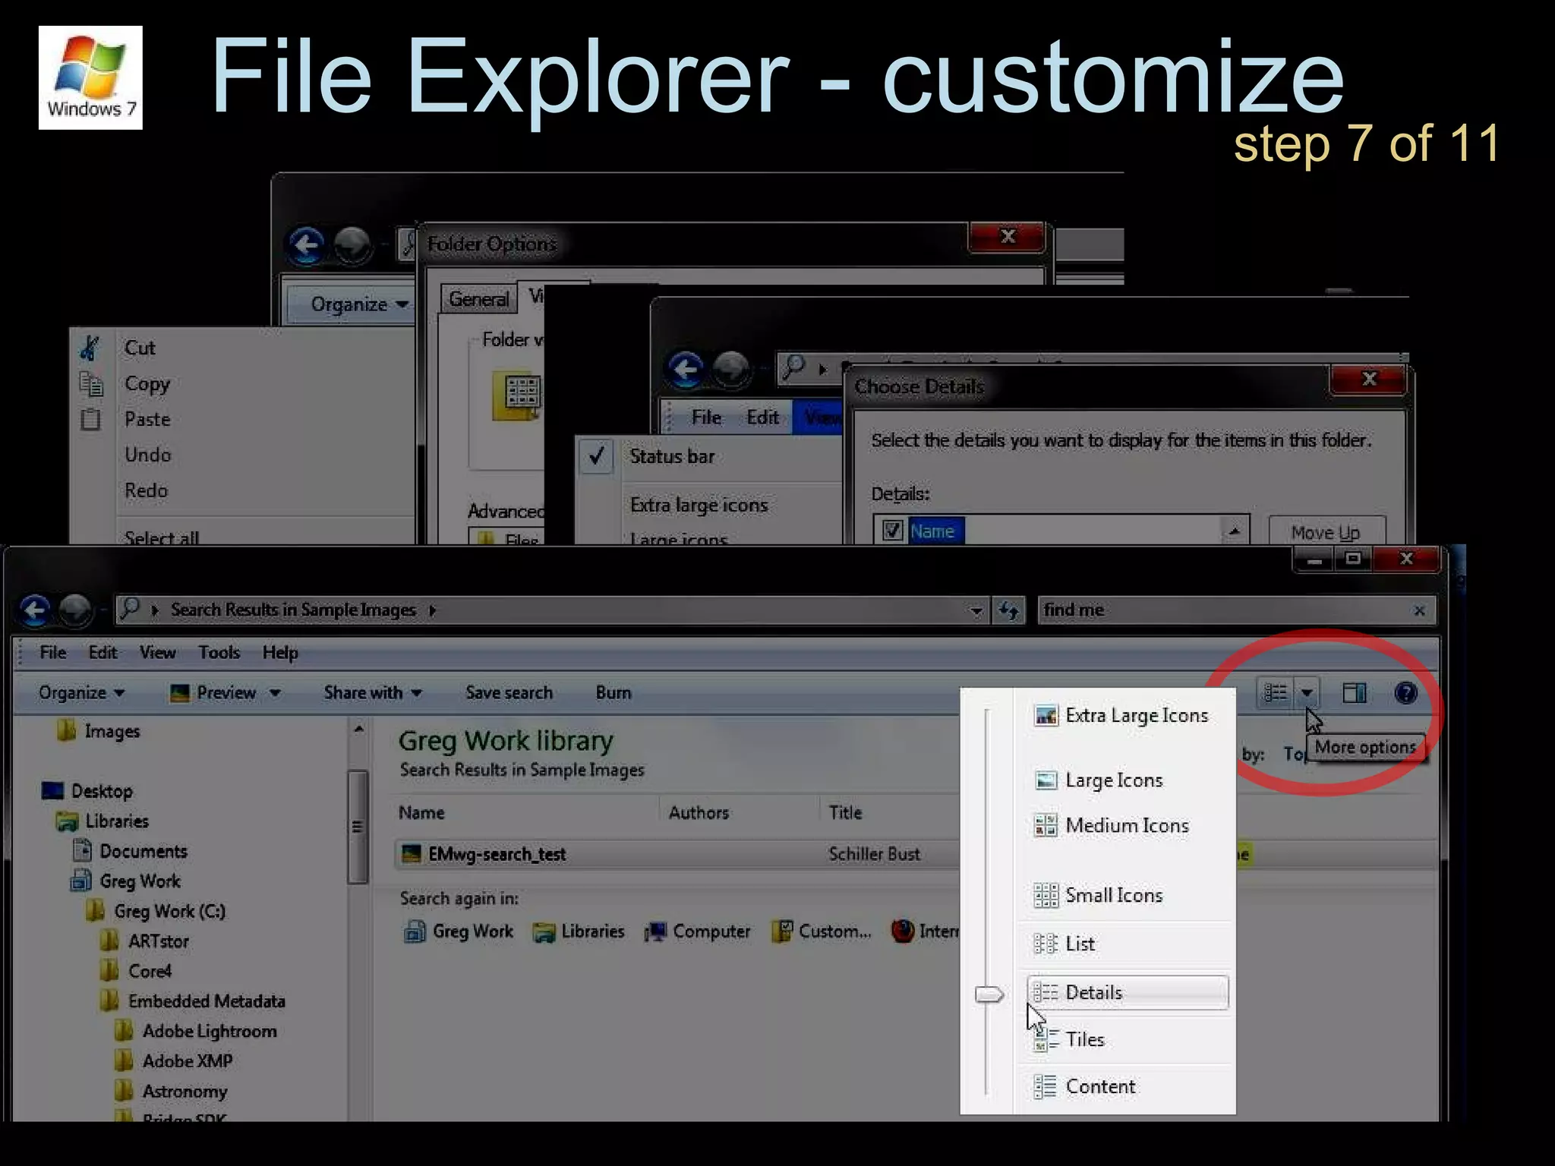Sort by the Name column header

click(421, 812)
